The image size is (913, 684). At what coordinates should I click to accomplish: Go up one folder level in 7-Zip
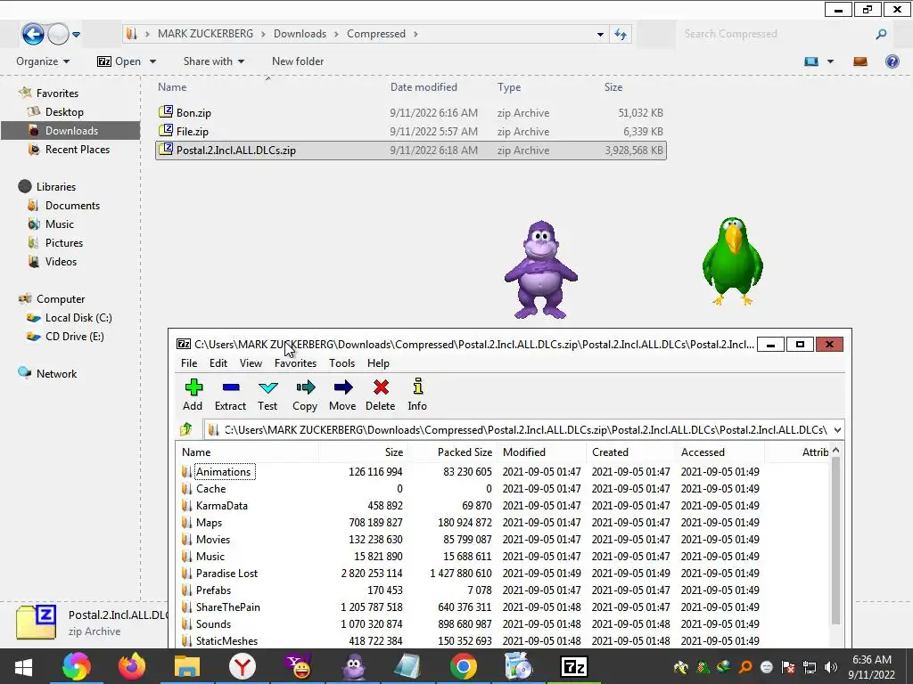pyautogui.click(x=186, y=430)
